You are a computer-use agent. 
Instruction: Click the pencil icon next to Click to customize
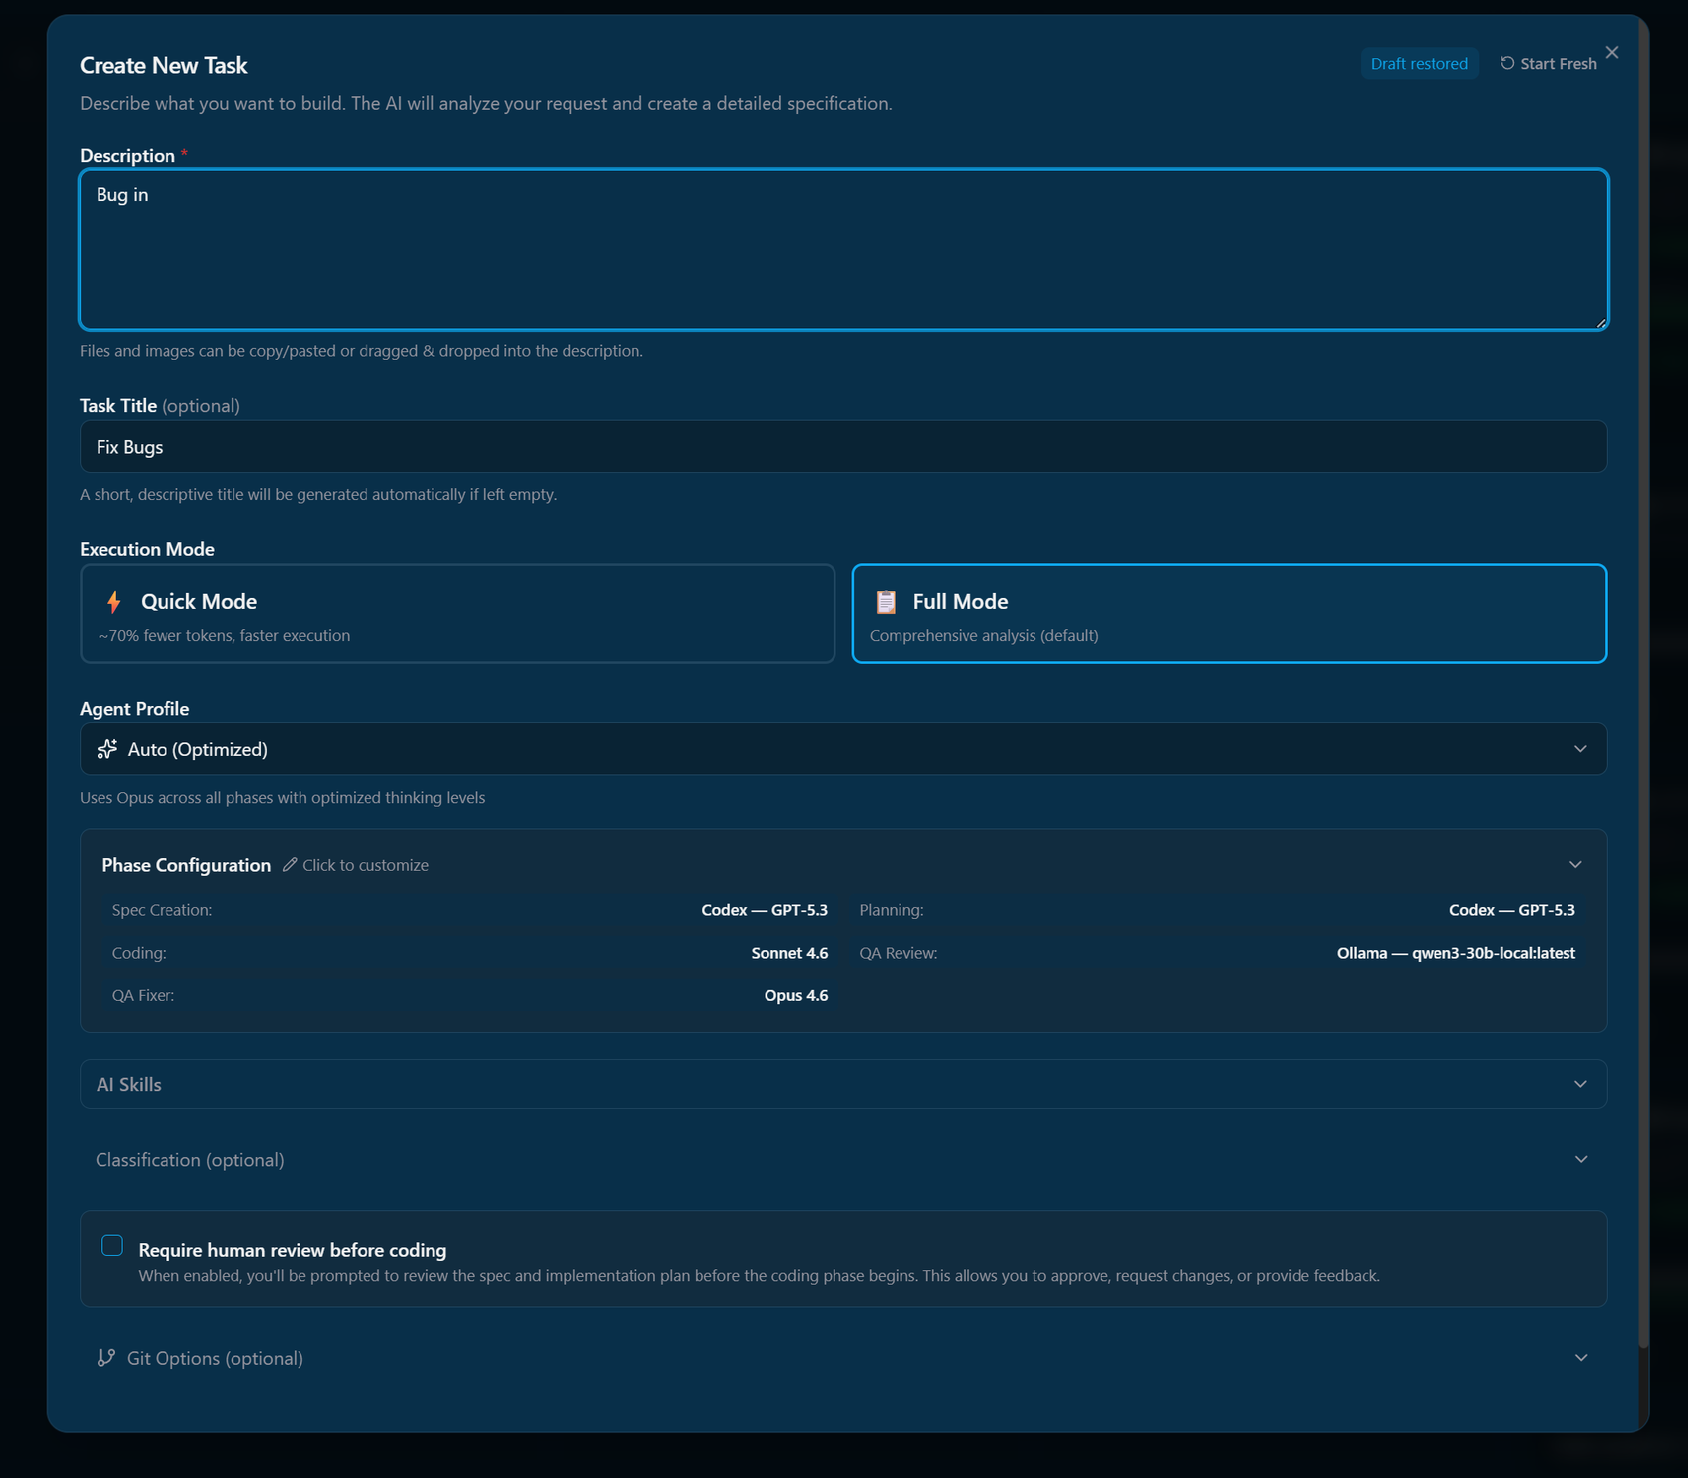coord(290,865)
